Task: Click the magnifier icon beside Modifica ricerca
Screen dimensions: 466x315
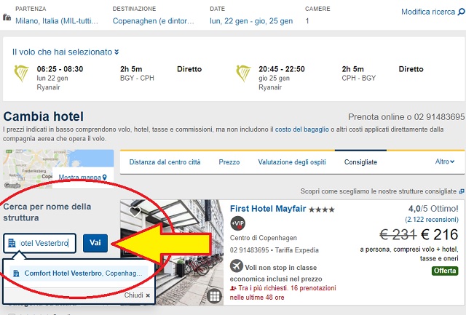Action: click(x=462, y=12)
